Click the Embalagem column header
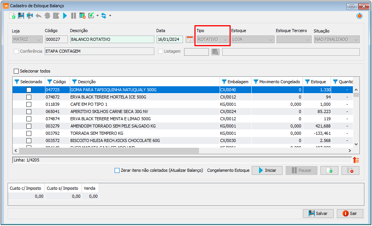This screenshot has width=372, height=226. (x=235, y=82)
